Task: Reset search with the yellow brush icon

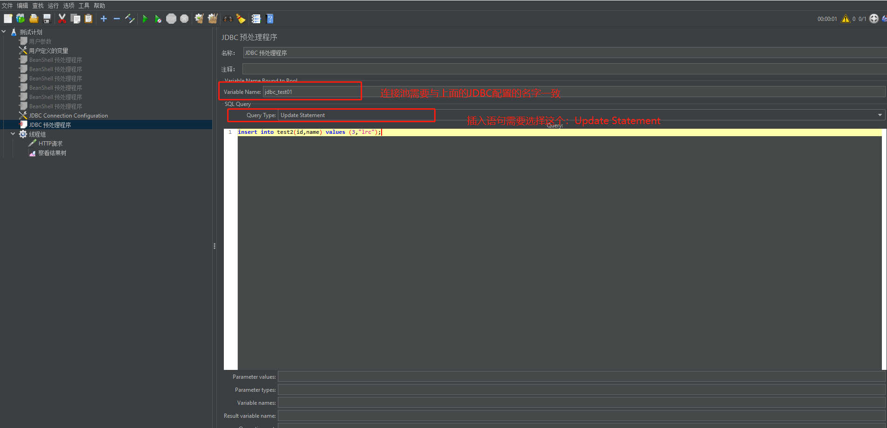Action: pyautogui.click(x=241, y=19)
